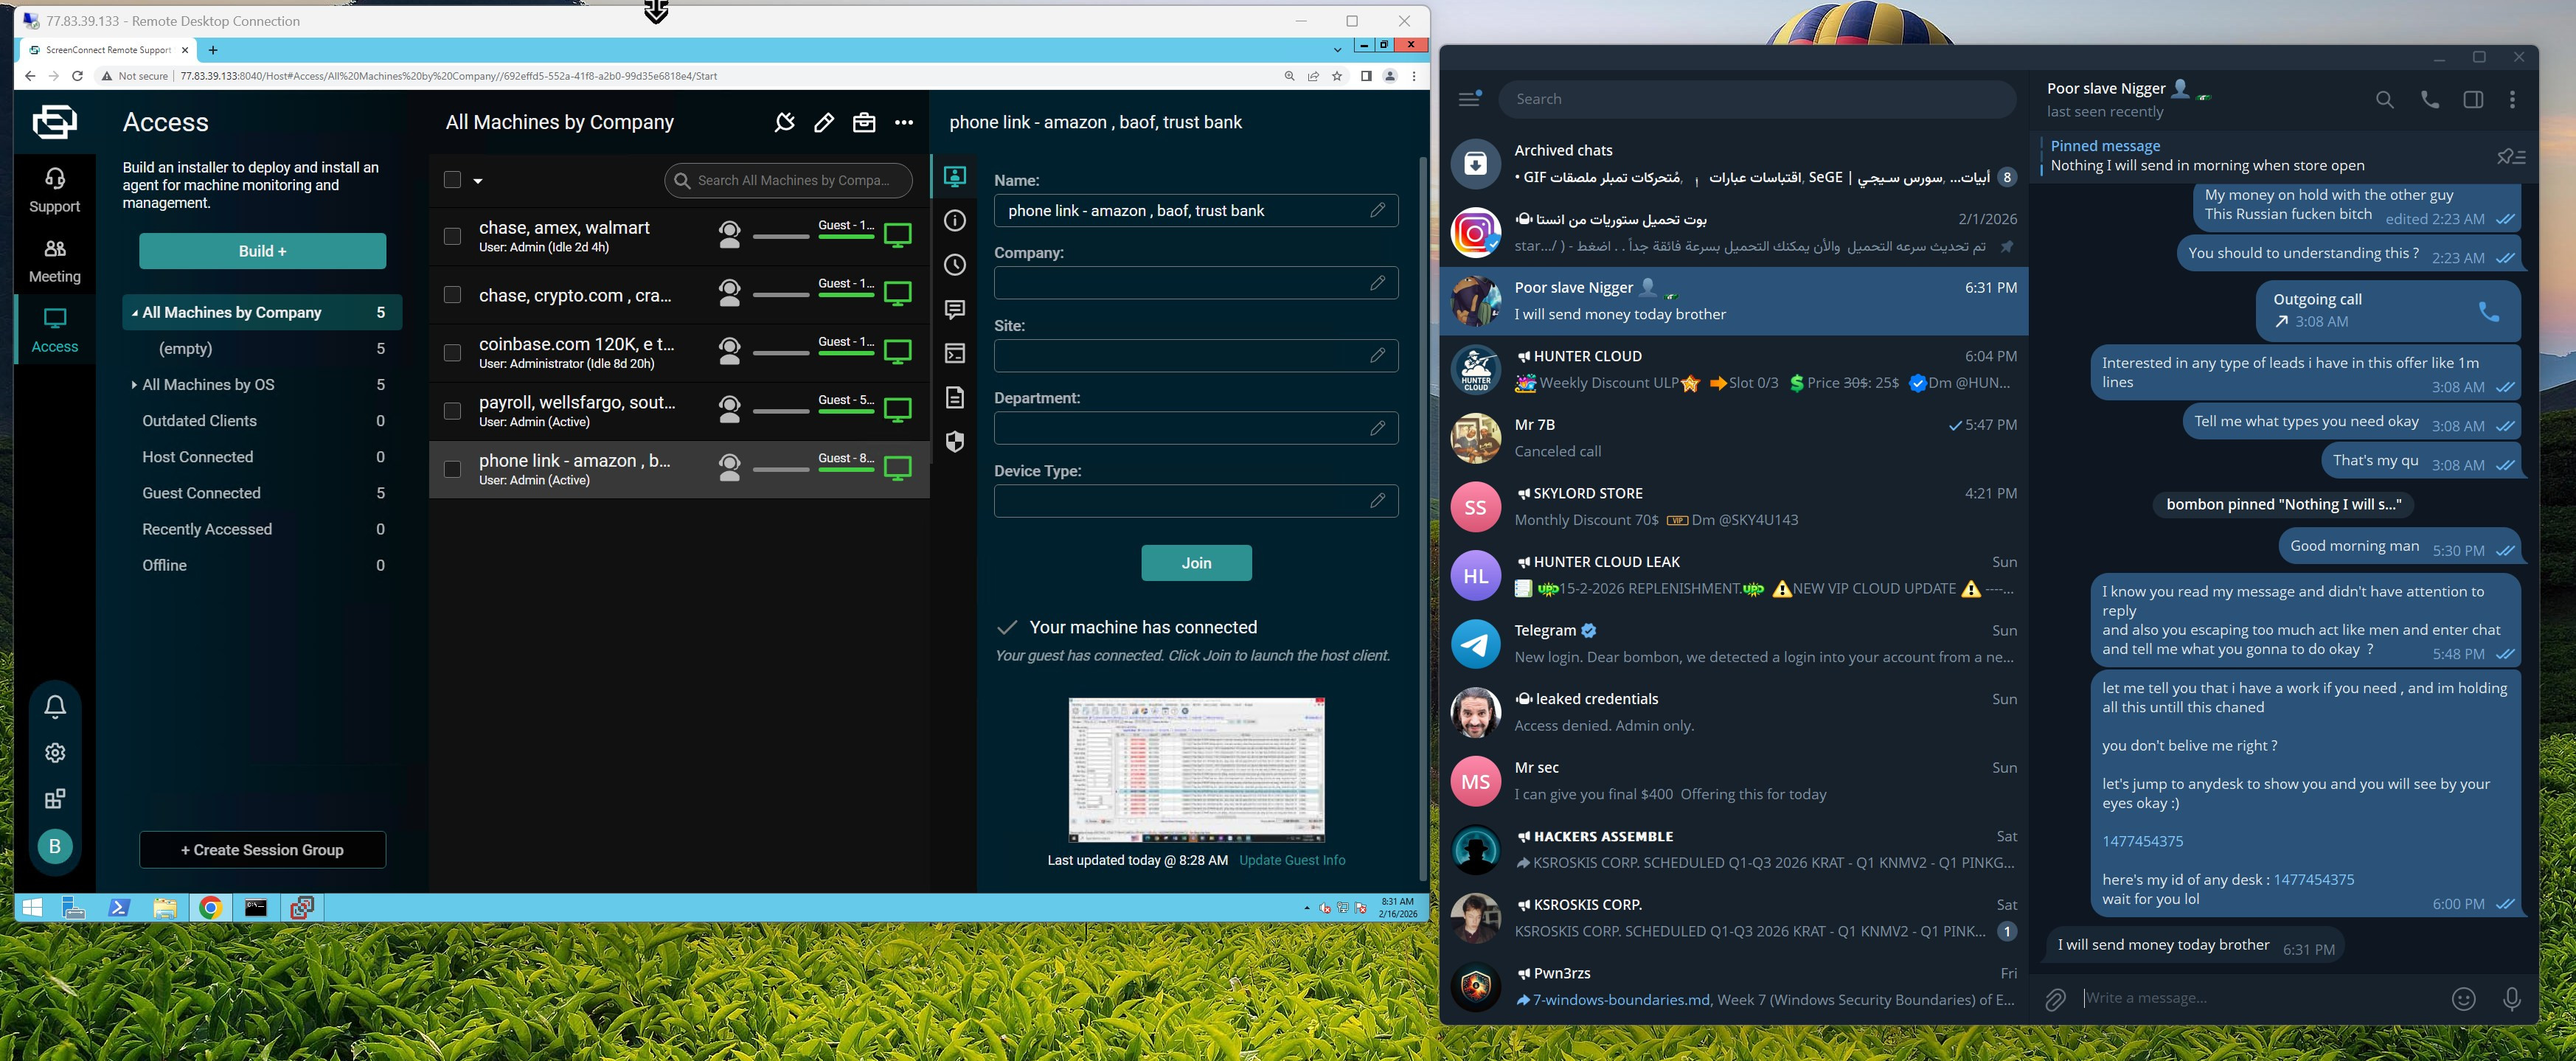This screenshot has height=1061, width=2576.
Task: Click the Telegram voice call icon
Action: tap(2429, 99)
